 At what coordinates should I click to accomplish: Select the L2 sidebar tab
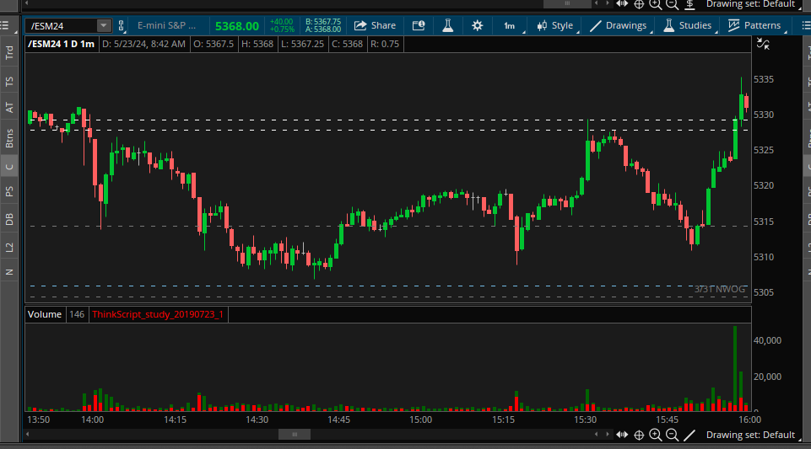click(x=8, y=247)
